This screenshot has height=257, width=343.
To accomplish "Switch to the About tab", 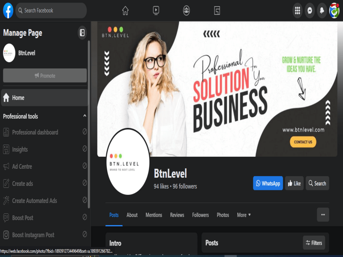I will point(132,215).
